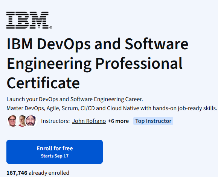Click the certificate title heading

tap(97, 64)
